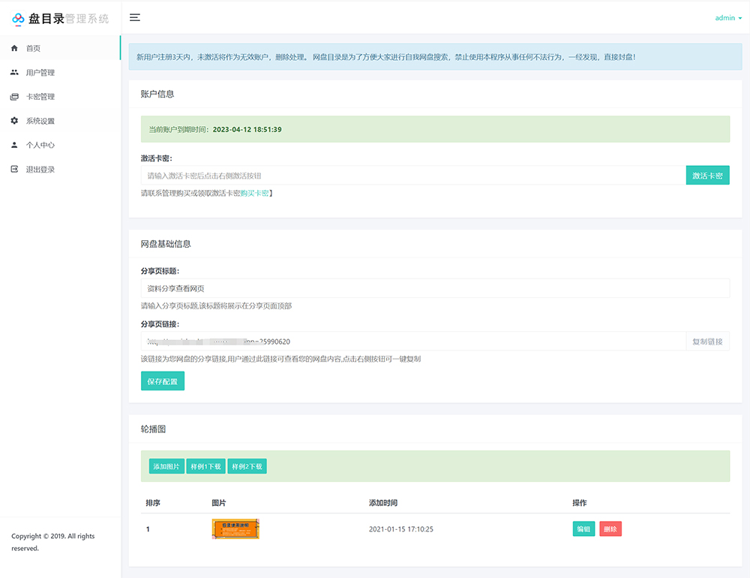Click the card icon beside 卡密管理
The width and height of the screenshot is (750, 578).
pyautogui.click(x=14, y=97)
